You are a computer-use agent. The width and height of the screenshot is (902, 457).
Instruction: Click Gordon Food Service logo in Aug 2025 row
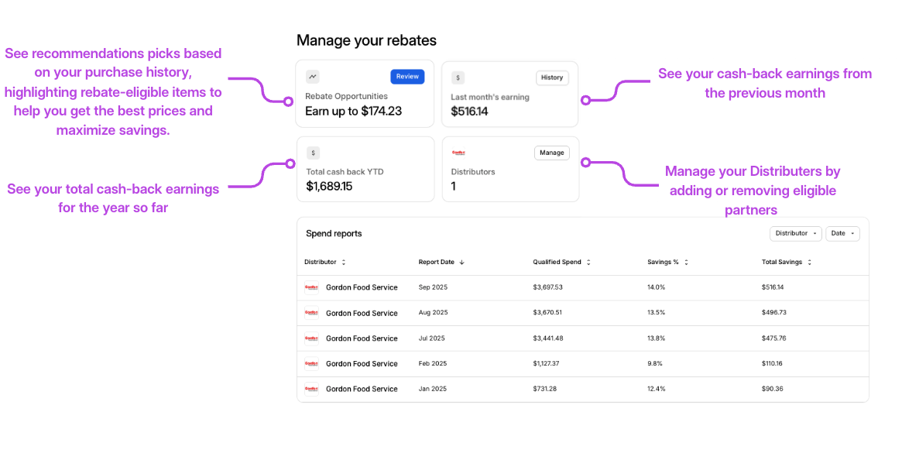311,313
